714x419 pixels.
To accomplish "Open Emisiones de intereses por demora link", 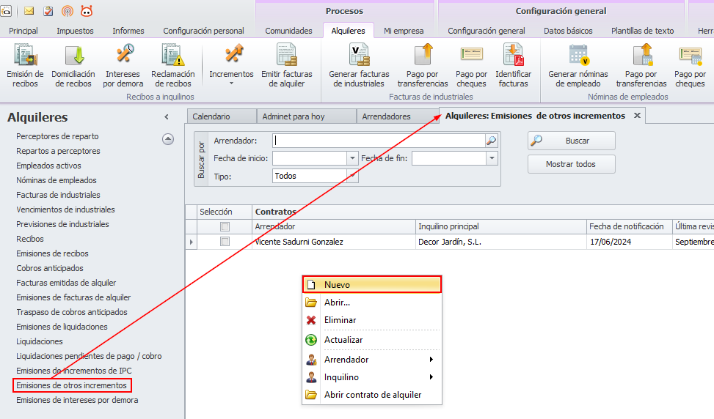I will point(77,401).
